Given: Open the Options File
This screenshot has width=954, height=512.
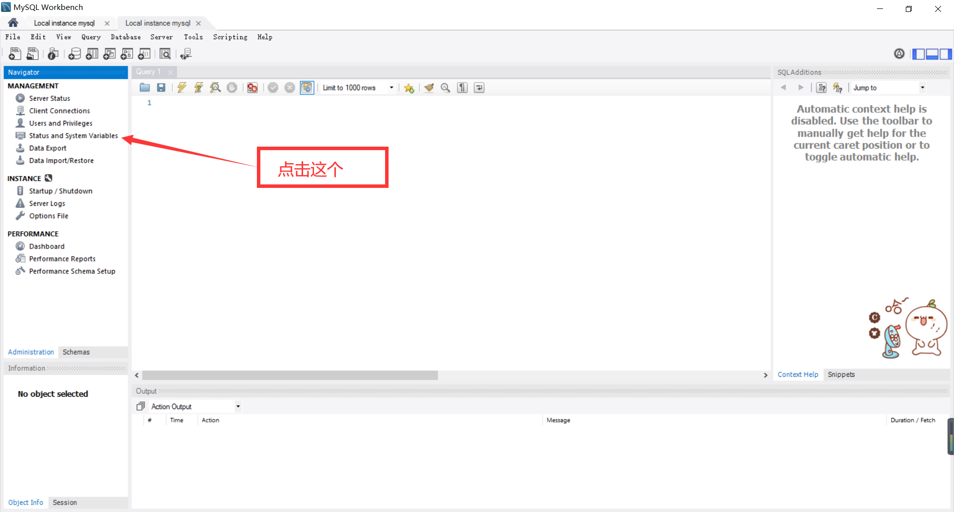Looking at the screenshot, I should click(48, 216).
